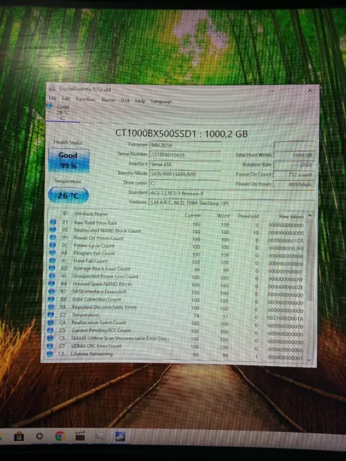Click the Interface field Serial ATA
This screenshot has width=346, height=461.
(185, 164)
